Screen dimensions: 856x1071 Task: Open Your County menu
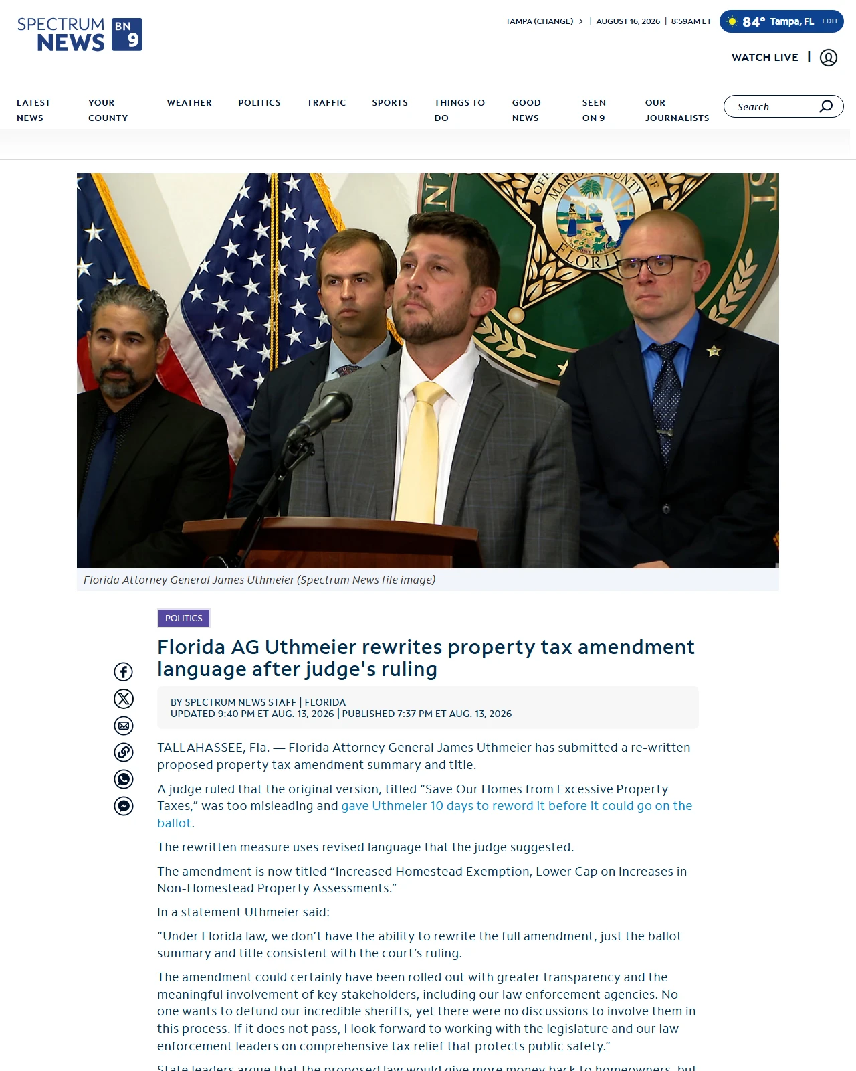(108, 110)
